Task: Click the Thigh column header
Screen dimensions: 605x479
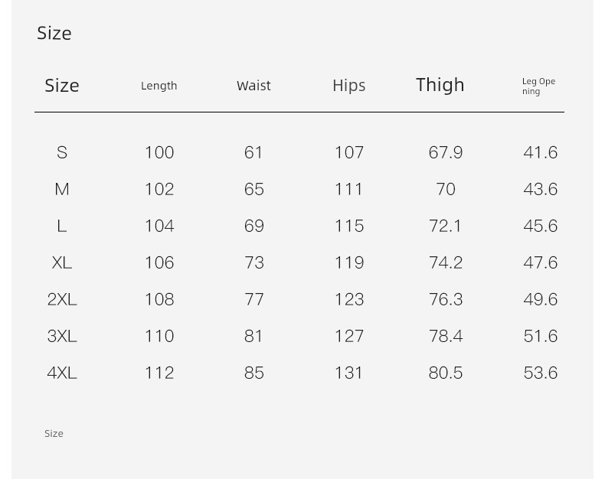Action: (x=440, y=85)
